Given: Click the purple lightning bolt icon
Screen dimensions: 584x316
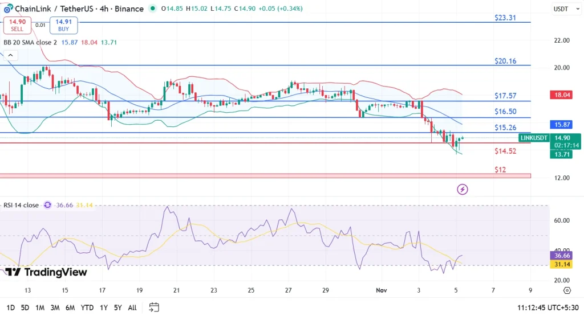Looking at the screenshot, I should click(x=463, y=189).
